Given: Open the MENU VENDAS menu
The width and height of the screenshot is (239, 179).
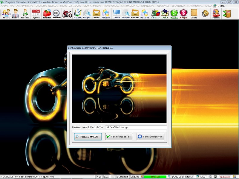Looking at the screenshot, I should coord(111,6).
